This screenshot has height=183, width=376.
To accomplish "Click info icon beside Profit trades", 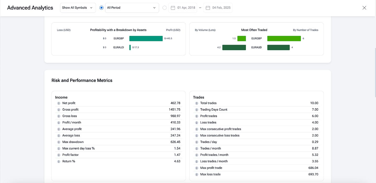I will click(x=197, y=116).
